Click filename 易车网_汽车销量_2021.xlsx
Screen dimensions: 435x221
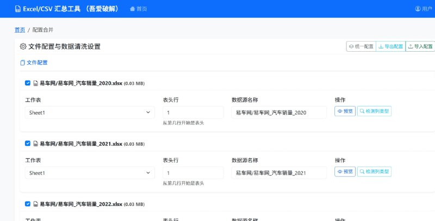point(81,144)
